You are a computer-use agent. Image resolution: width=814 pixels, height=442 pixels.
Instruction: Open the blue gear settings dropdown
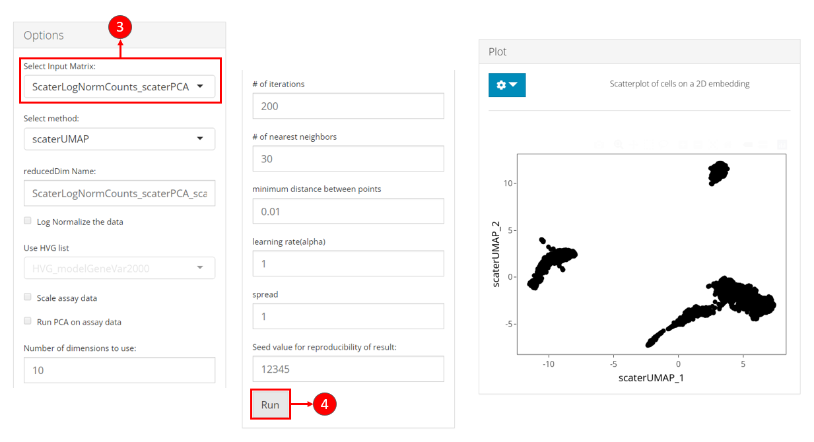click(506, 85)
